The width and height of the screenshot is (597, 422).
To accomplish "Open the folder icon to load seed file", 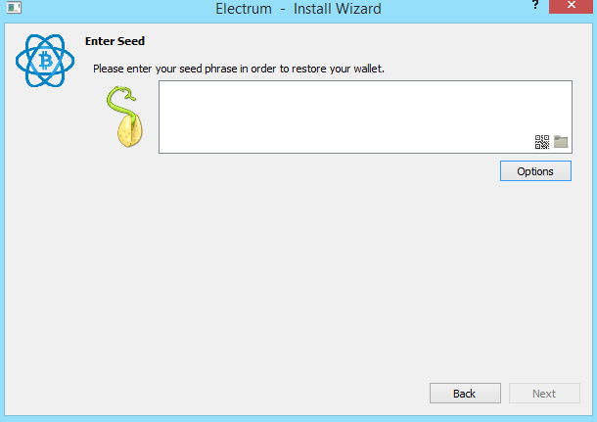I will pos(561,142).
